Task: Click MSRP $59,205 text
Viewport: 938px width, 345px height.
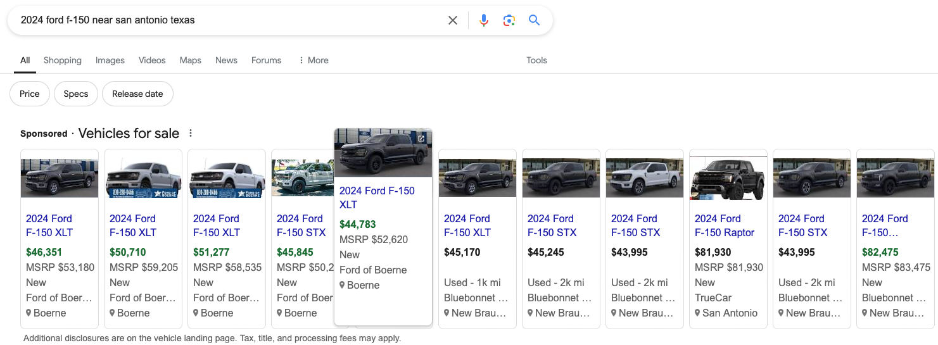Action: 144,267
